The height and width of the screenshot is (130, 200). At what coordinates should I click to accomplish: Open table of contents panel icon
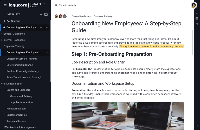pos(197,13)
